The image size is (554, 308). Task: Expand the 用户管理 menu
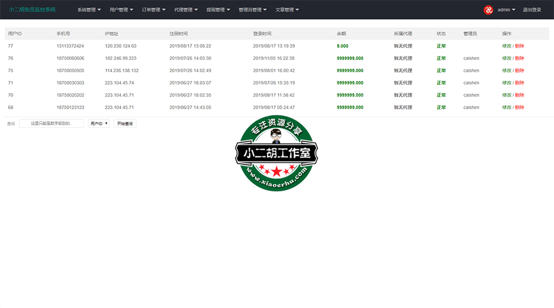click(x=121, y=10)
